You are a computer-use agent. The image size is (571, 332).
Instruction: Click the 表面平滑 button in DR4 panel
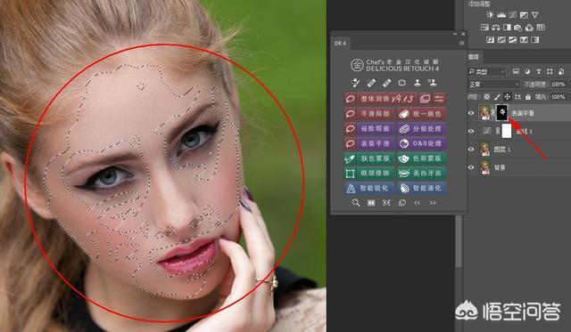(376, 143)
